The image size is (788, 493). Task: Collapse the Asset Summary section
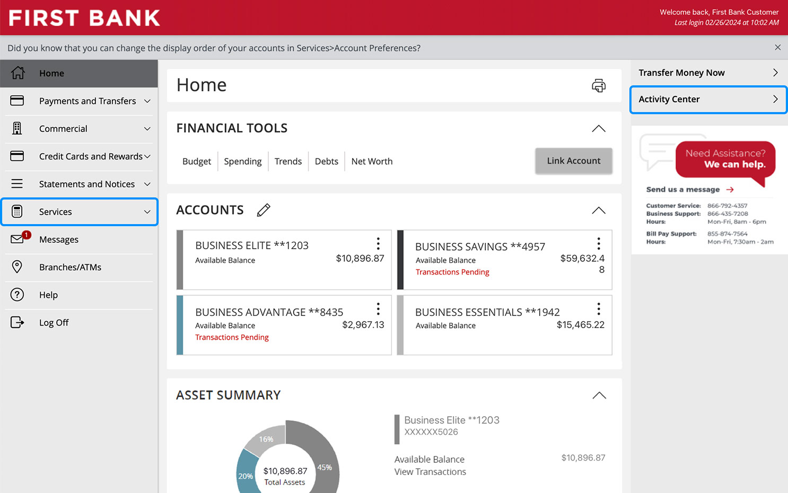pyautogui.click(x=599, y=395)
